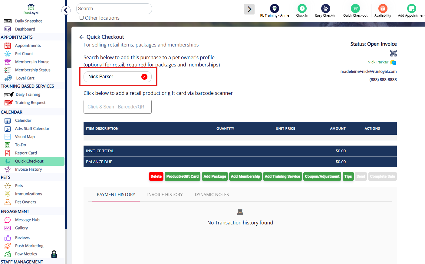Select Quick Checkout in the sidebar
The image size is (425, 264).
coord(32,161)
